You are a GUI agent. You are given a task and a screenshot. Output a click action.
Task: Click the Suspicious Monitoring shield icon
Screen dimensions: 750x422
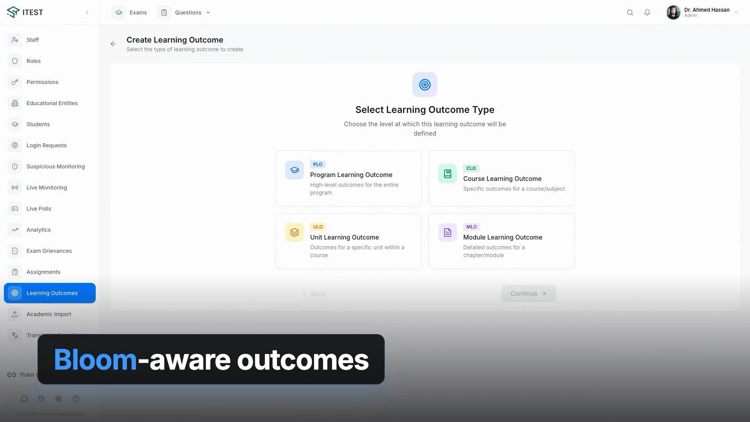(x=15, y=166)
